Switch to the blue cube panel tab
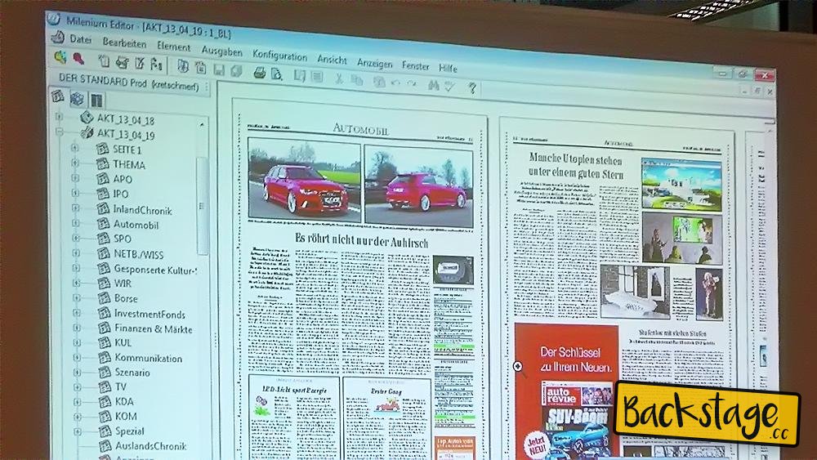 click(77, 98)
